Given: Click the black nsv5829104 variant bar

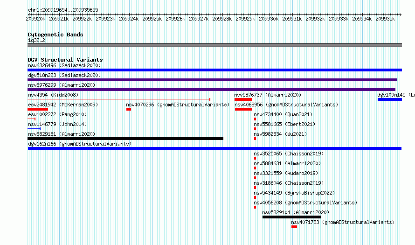Looking at the screenshot, I should click(292, 217).
